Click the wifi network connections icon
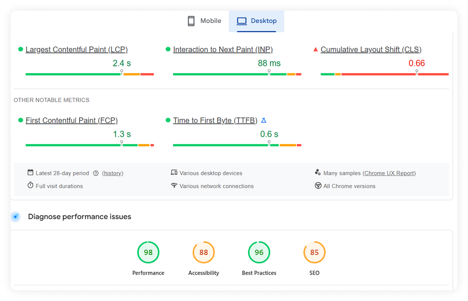This screenshot has width=468, height=301. pyautogui.click(x=174, y=185)
